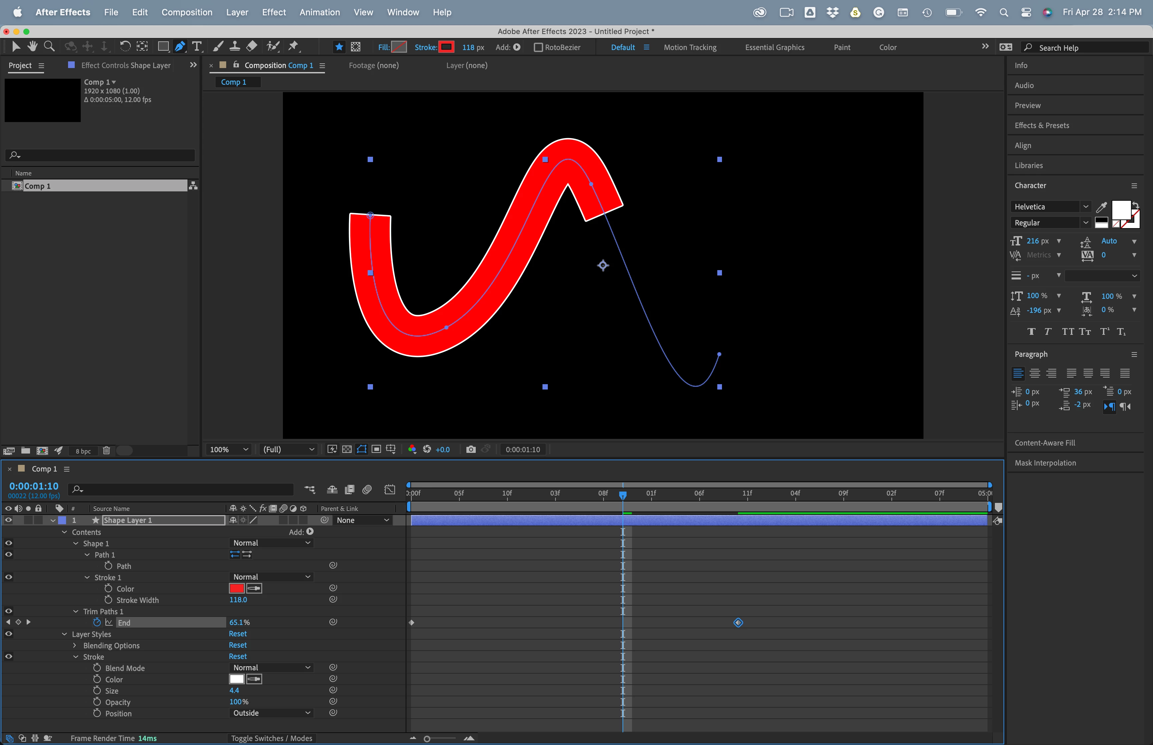
Task: Switch to the Motion Tracking workspace
Action: (690, 47)
